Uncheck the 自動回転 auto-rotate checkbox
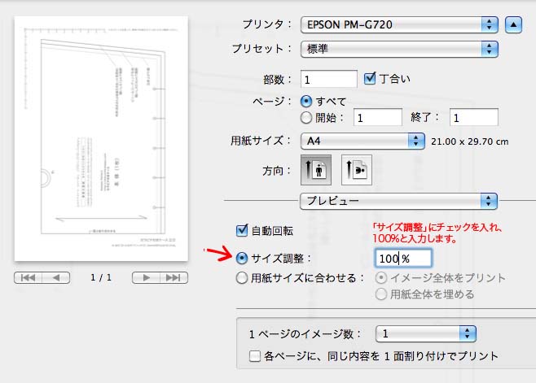This screenshot has height=383, width=536. point(241,230)
